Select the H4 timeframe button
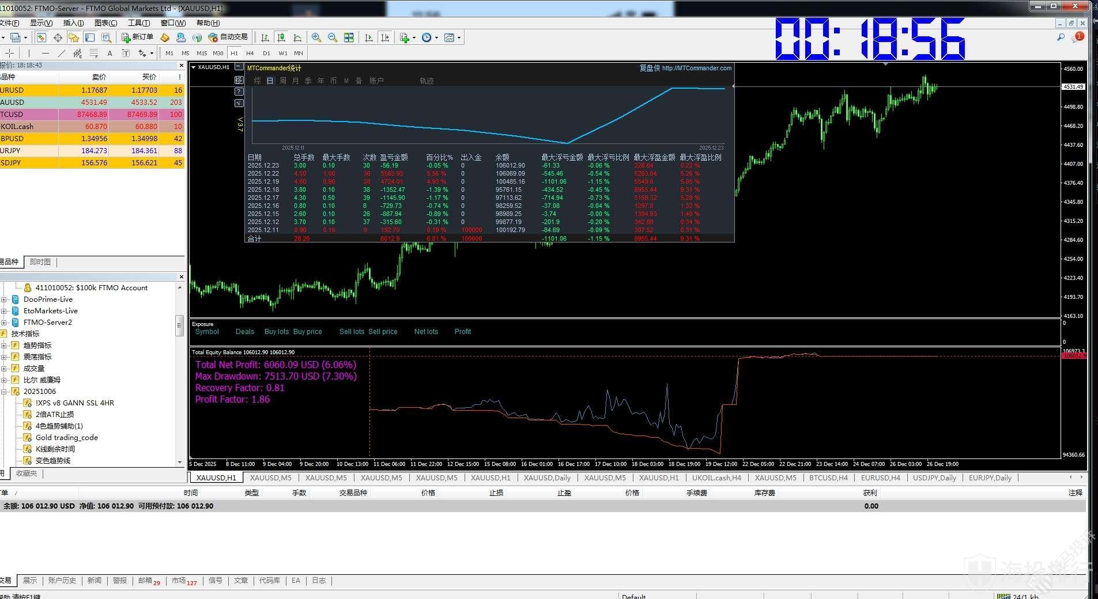The height and width of the screenshot is (599, 1098). tap(250, 53)
